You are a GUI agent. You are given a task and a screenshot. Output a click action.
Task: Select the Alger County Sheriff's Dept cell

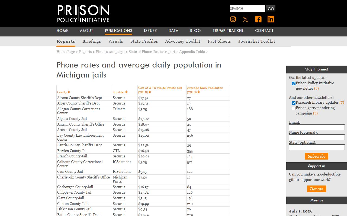(x=84, y=103)
